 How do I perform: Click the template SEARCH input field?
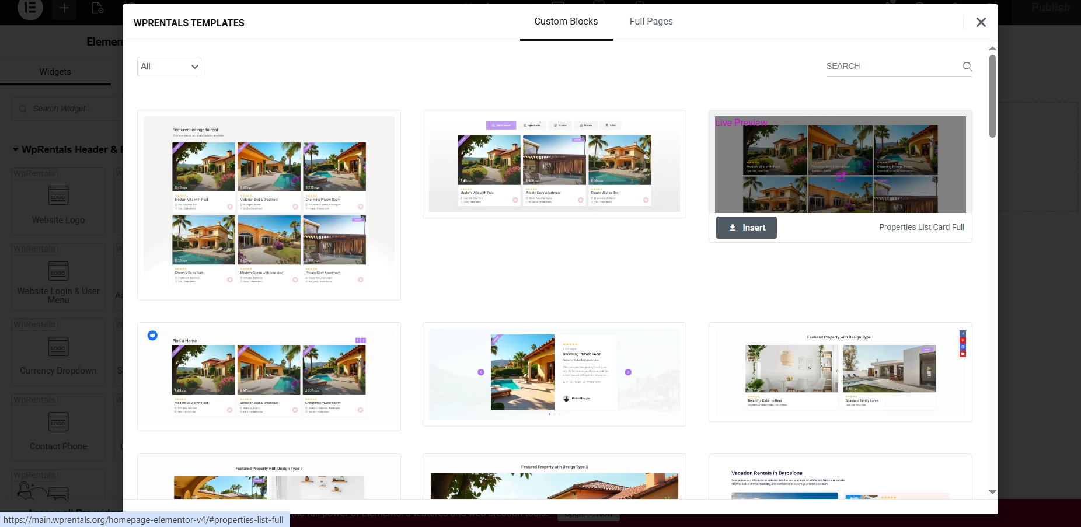coord(892,67)
